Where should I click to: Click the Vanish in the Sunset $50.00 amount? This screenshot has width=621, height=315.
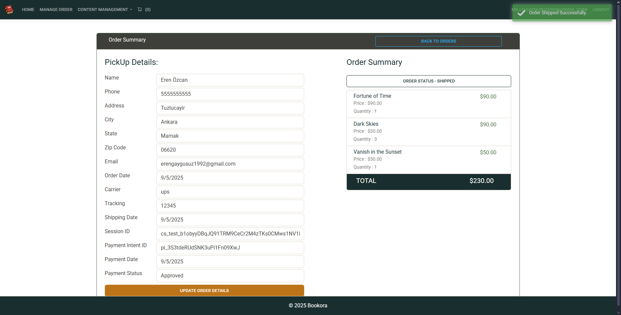coord(488,153)
